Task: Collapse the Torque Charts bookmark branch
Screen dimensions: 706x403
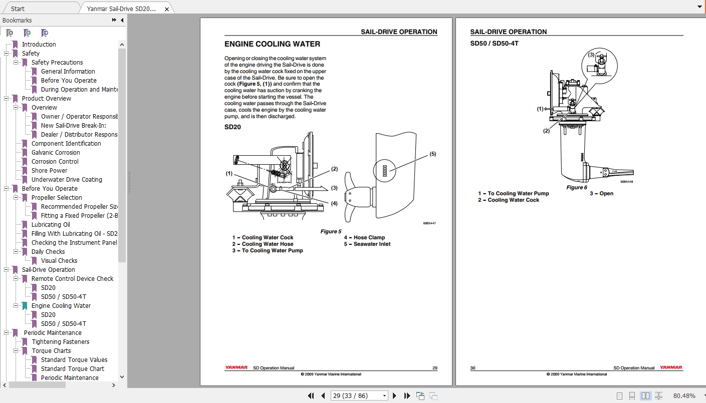Action: tap(15, 350)
